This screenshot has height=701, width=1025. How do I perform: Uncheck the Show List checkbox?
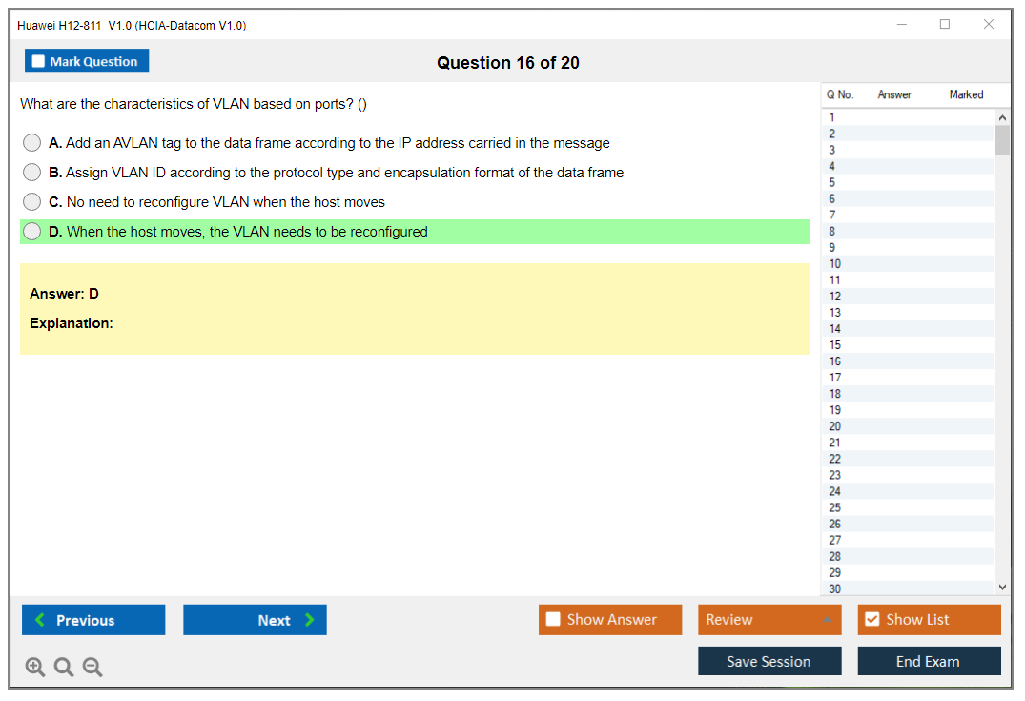[871, 620]
